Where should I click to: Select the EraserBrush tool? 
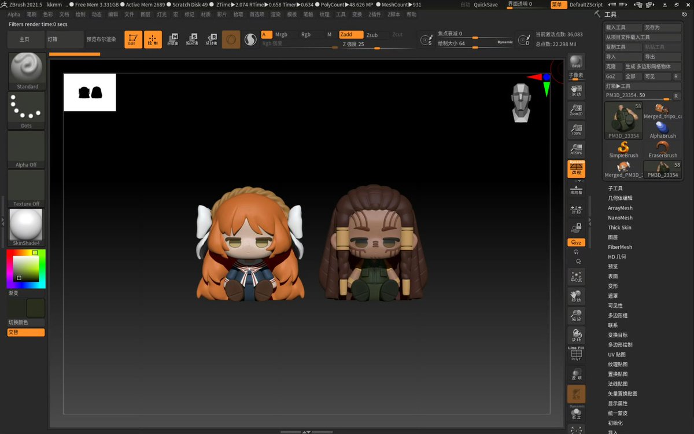[663, 149]
